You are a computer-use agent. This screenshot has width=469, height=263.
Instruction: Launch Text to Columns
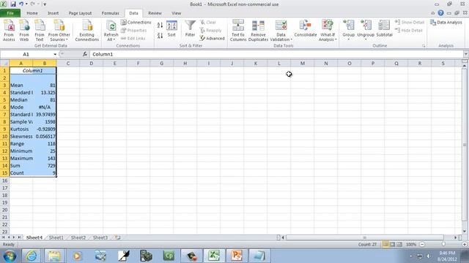238,31
